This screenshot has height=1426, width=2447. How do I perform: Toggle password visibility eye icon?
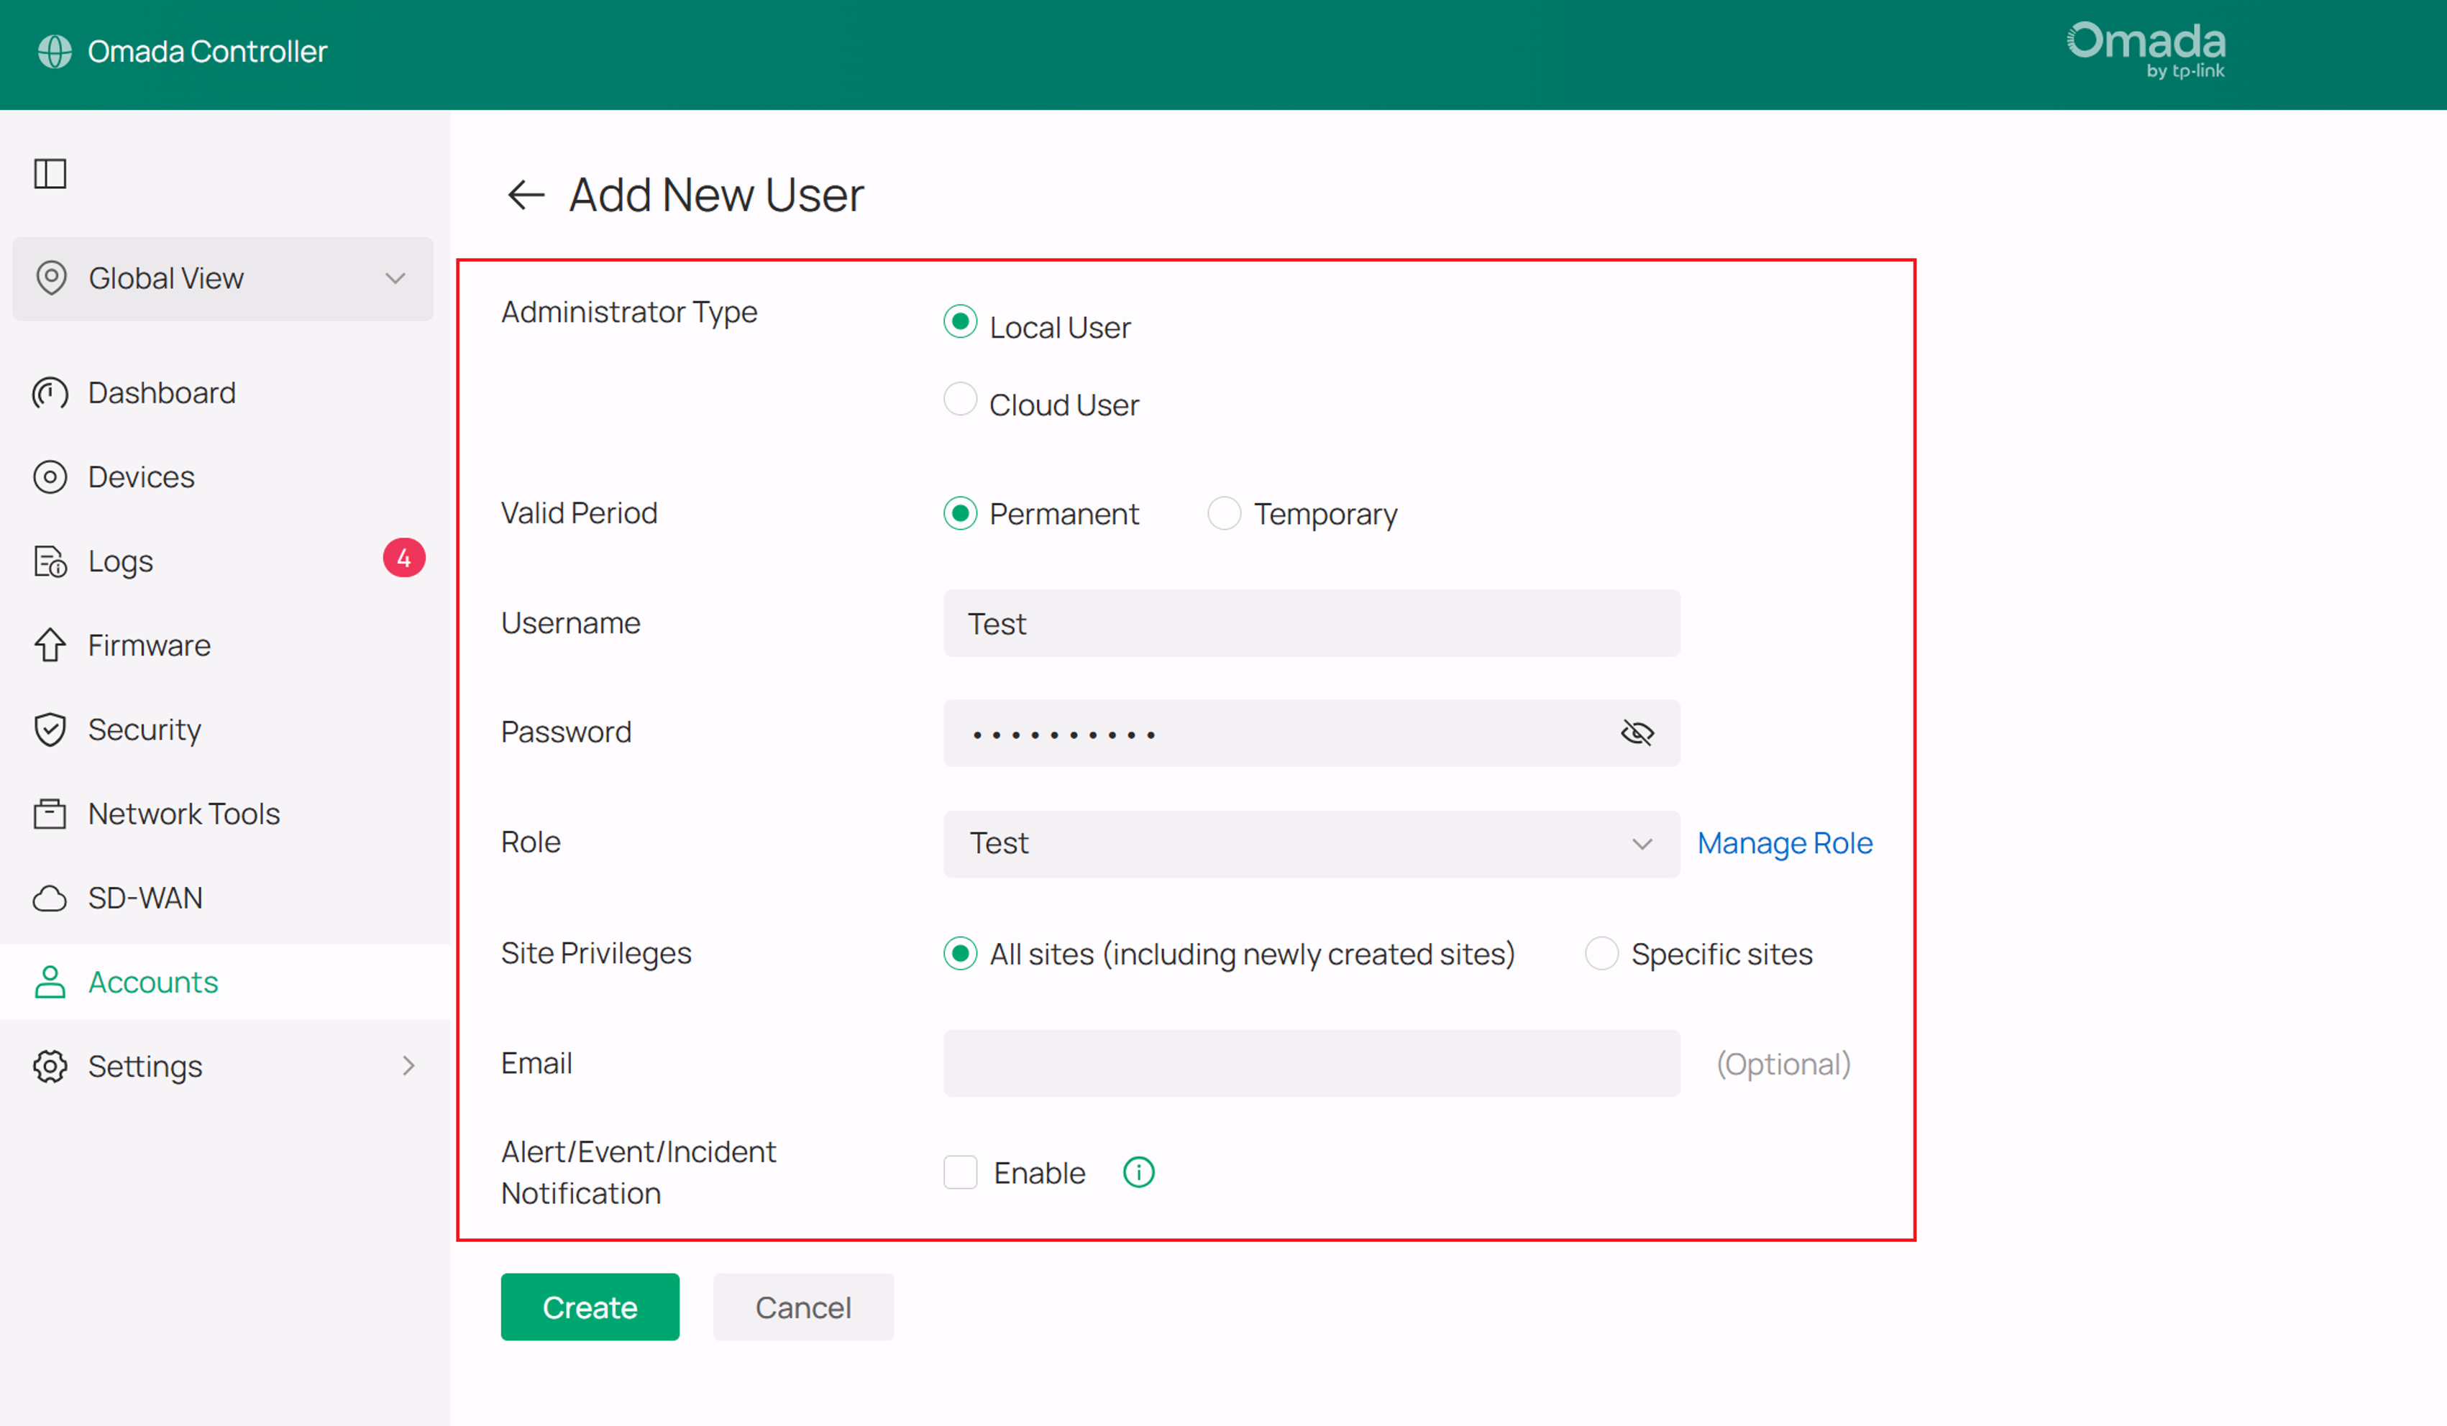(x=1637, y=734)
